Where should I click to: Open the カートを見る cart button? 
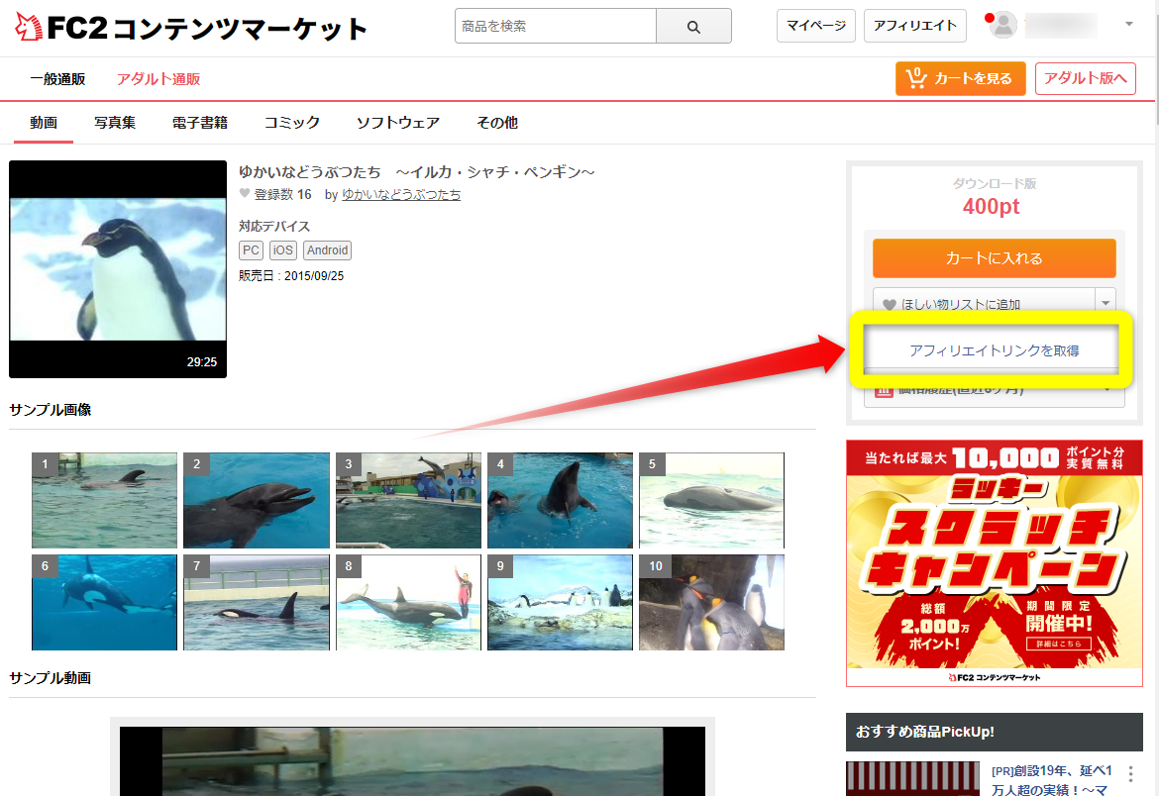[960, 79]
